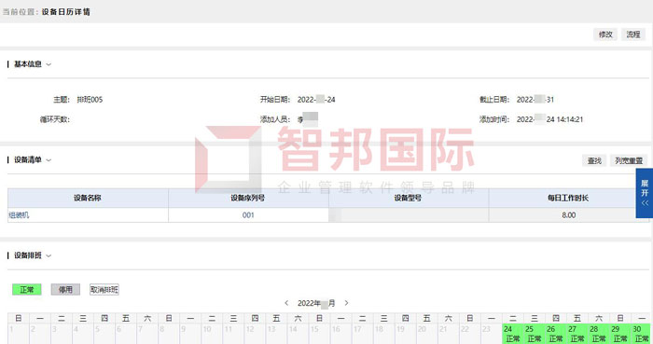
Task: Click the 设备序列号 column header
Action: (248, 198)
